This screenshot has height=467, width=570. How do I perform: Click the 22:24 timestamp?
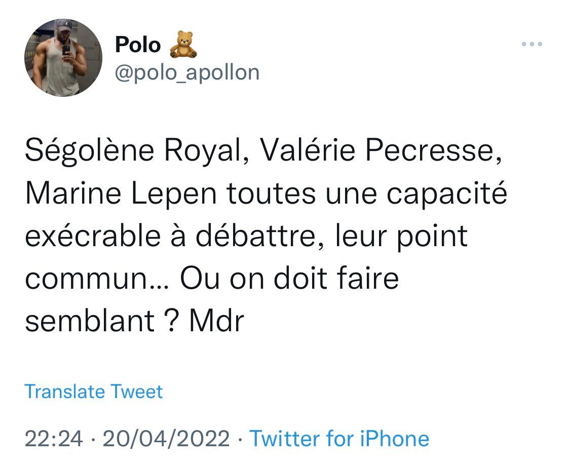click(x=54, y=438)
